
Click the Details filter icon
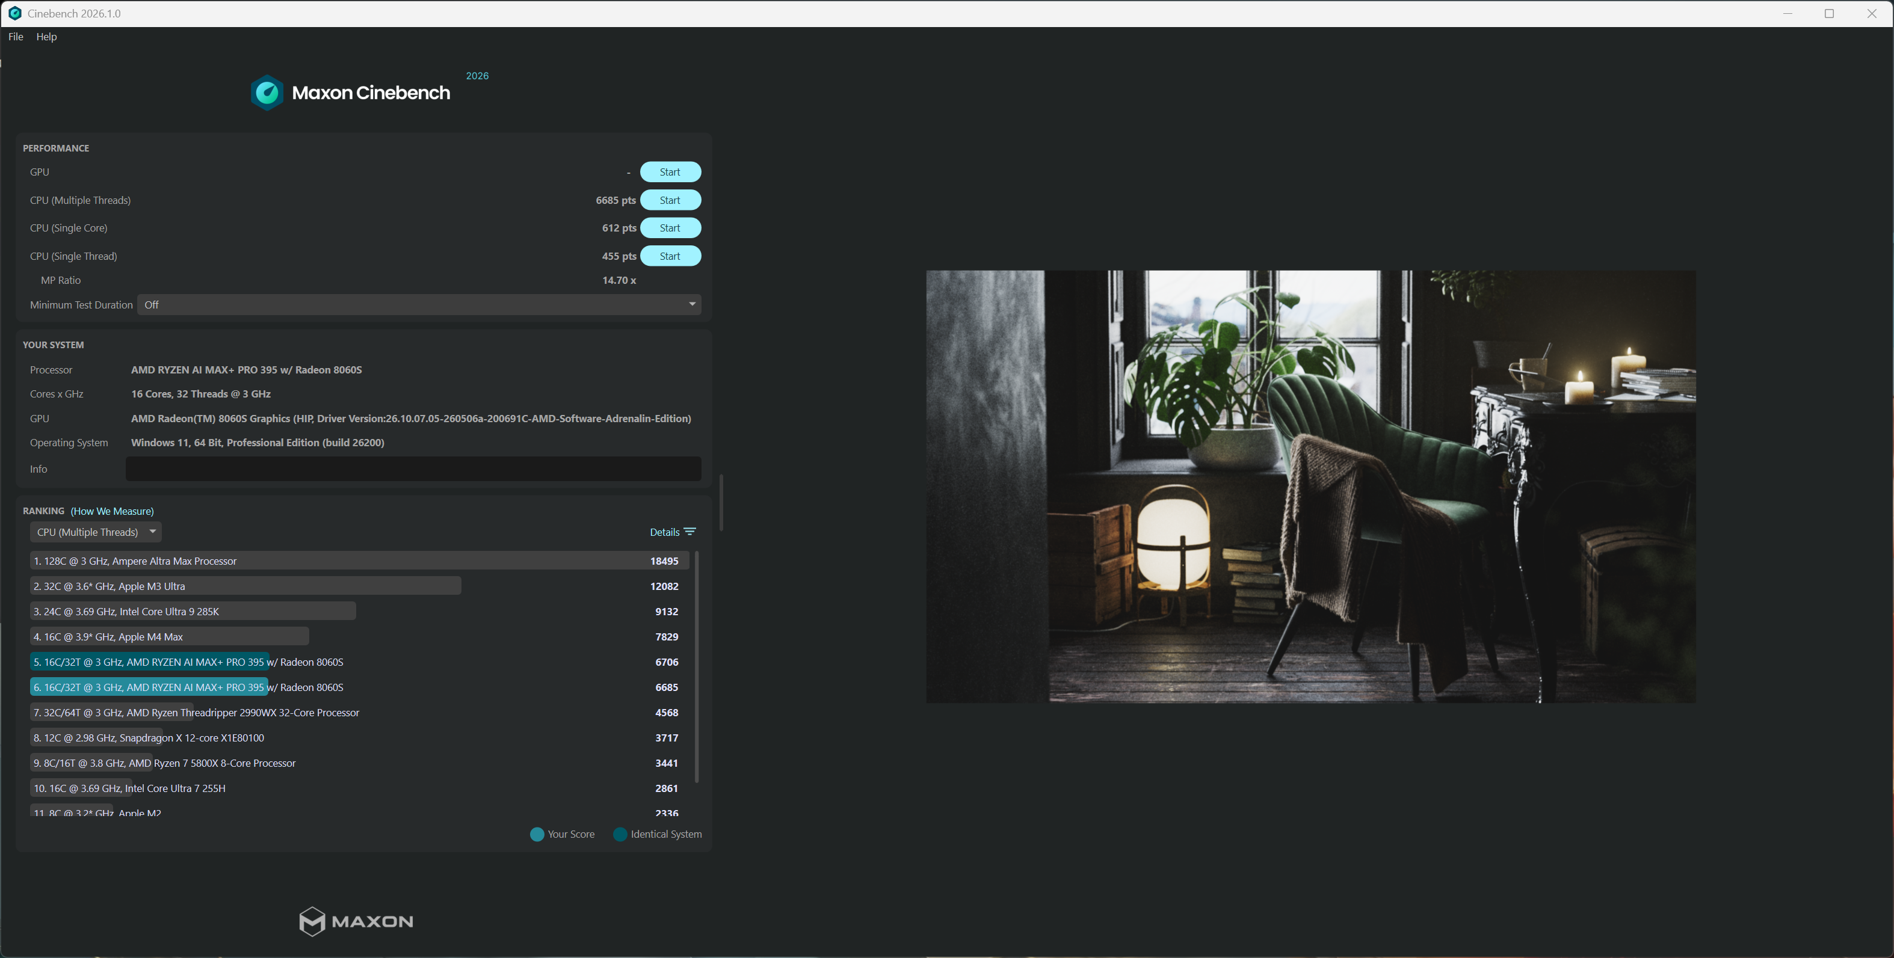click(689, 532)
